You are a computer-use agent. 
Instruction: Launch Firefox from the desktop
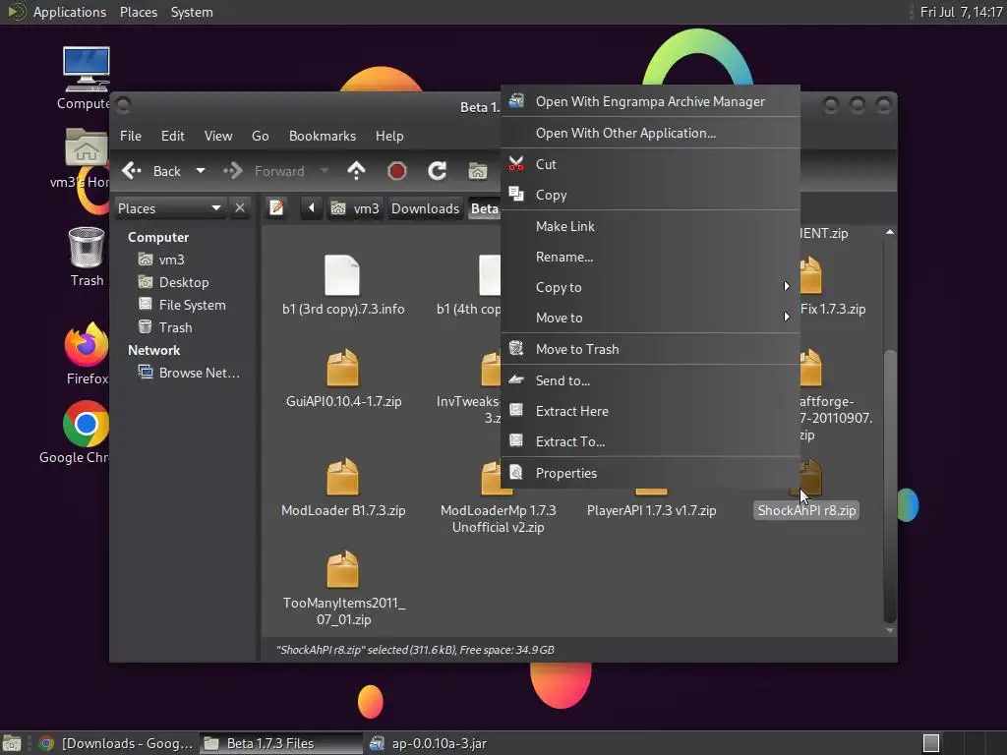point(87,354)
